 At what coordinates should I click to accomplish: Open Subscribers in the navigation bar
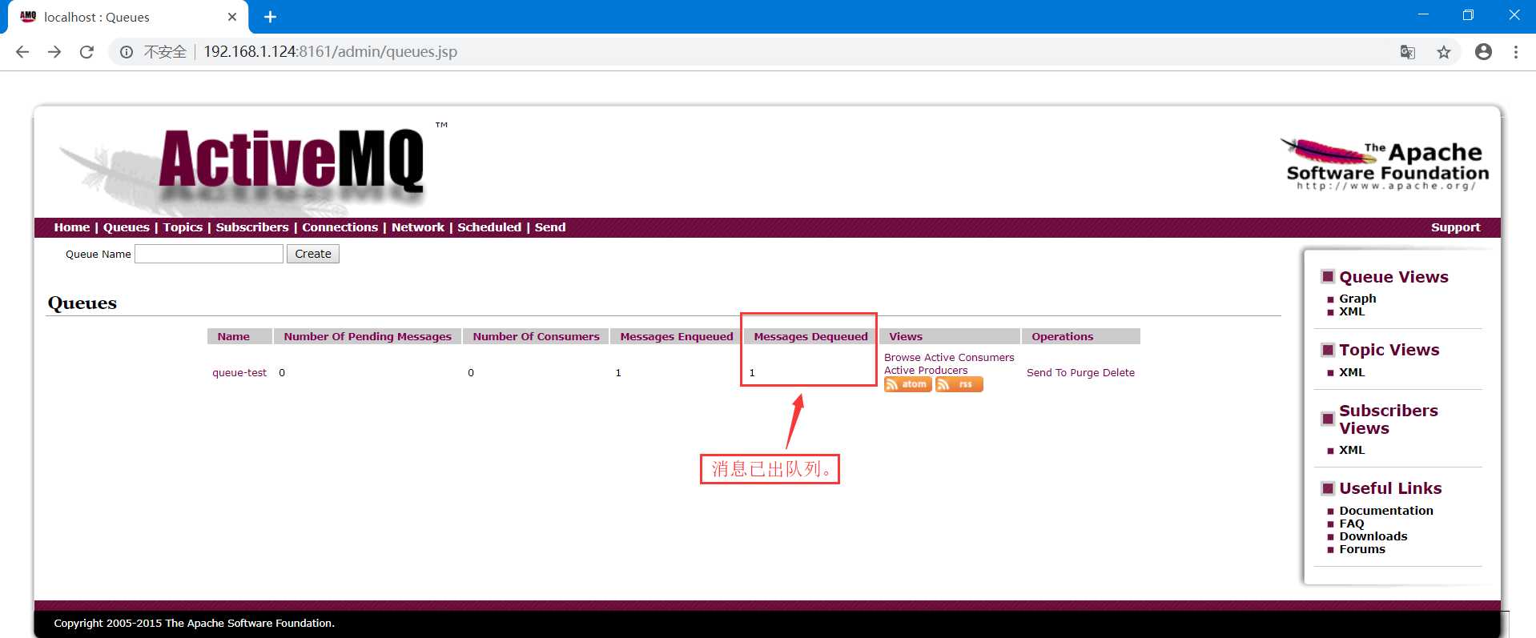click(252, 227)
